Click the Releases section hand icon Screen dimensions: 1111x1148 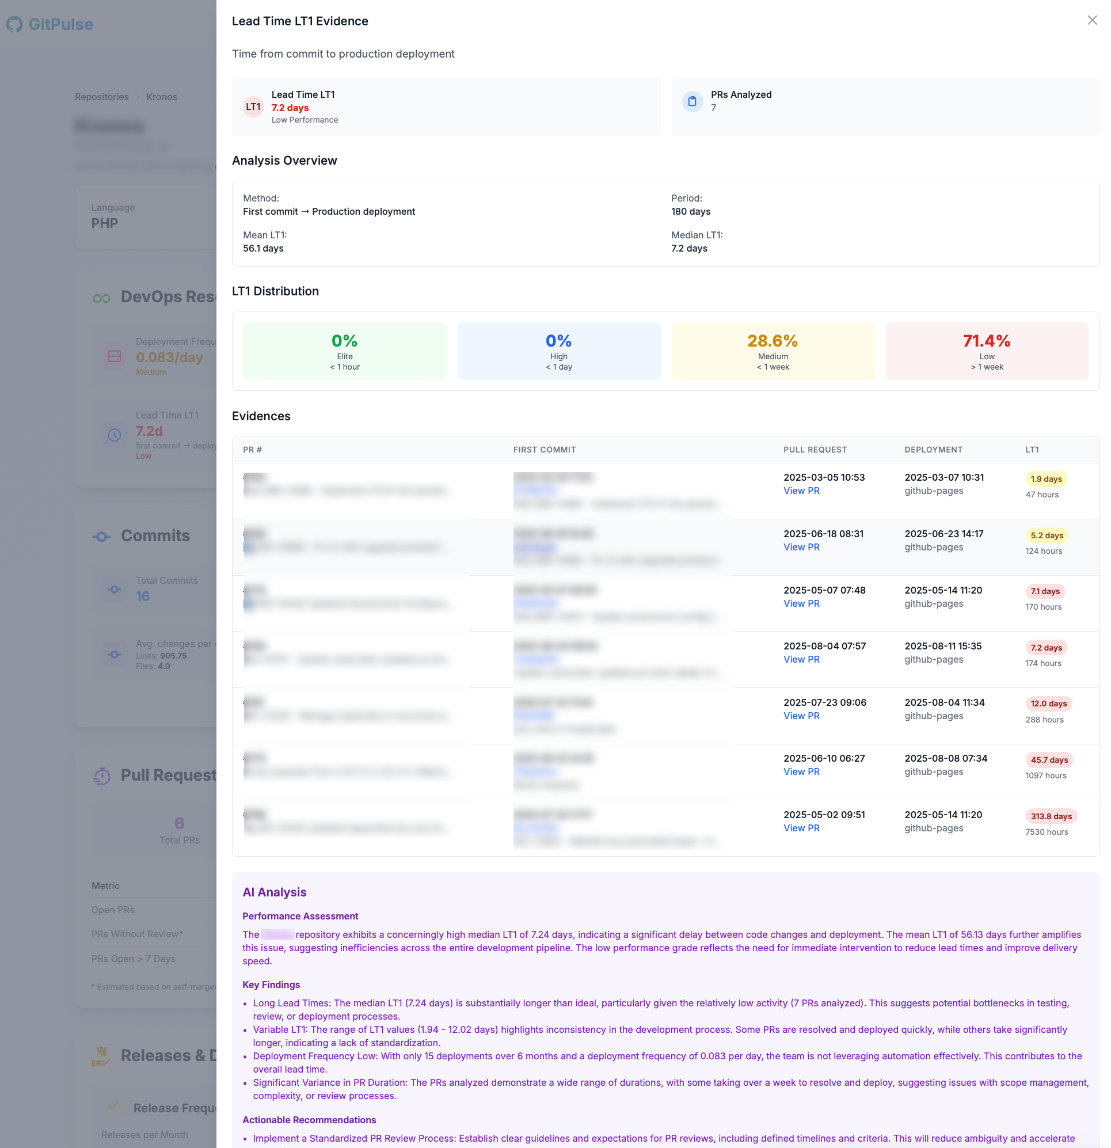tap(101, 1056)
